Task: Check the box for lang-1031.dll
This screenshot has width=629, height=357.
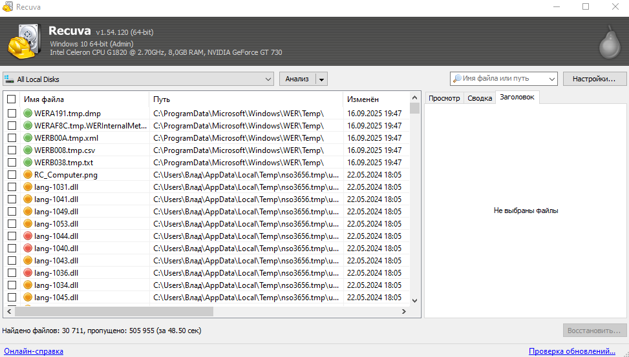Action: (x=12, y=187)
